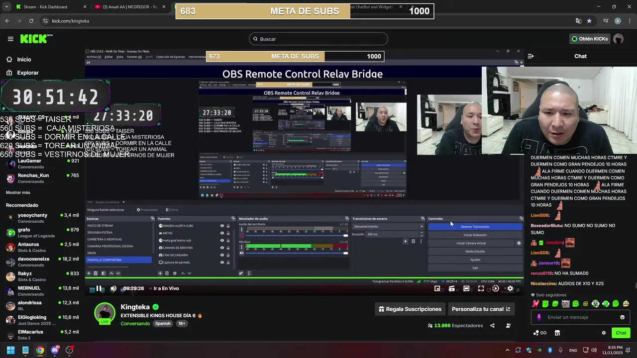Select the Spanish language tag
Screen dimensions: 637x358
(163, 323)
